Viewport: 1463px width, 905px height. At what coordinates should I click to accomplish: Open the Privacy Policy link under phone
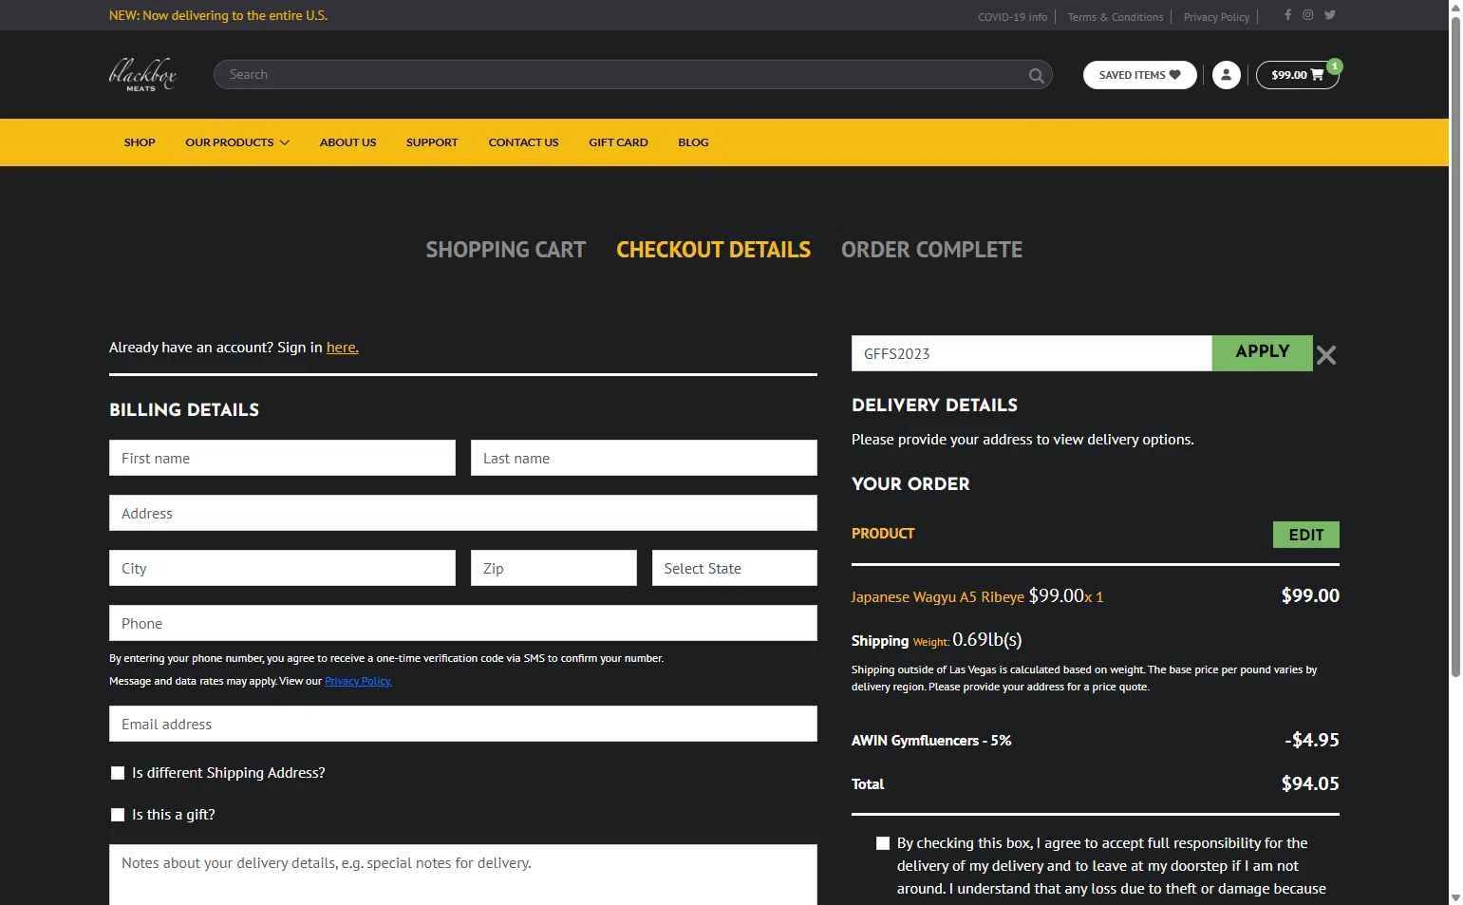point(358,681)
